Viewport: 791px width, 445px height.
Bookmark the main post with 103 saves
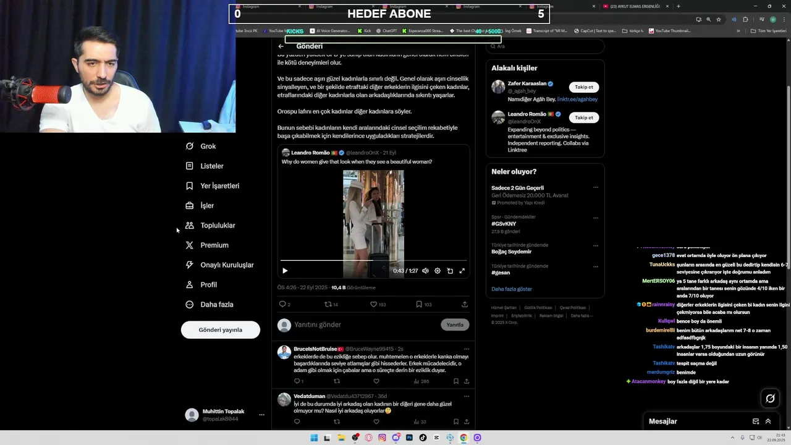pos(423,304)
